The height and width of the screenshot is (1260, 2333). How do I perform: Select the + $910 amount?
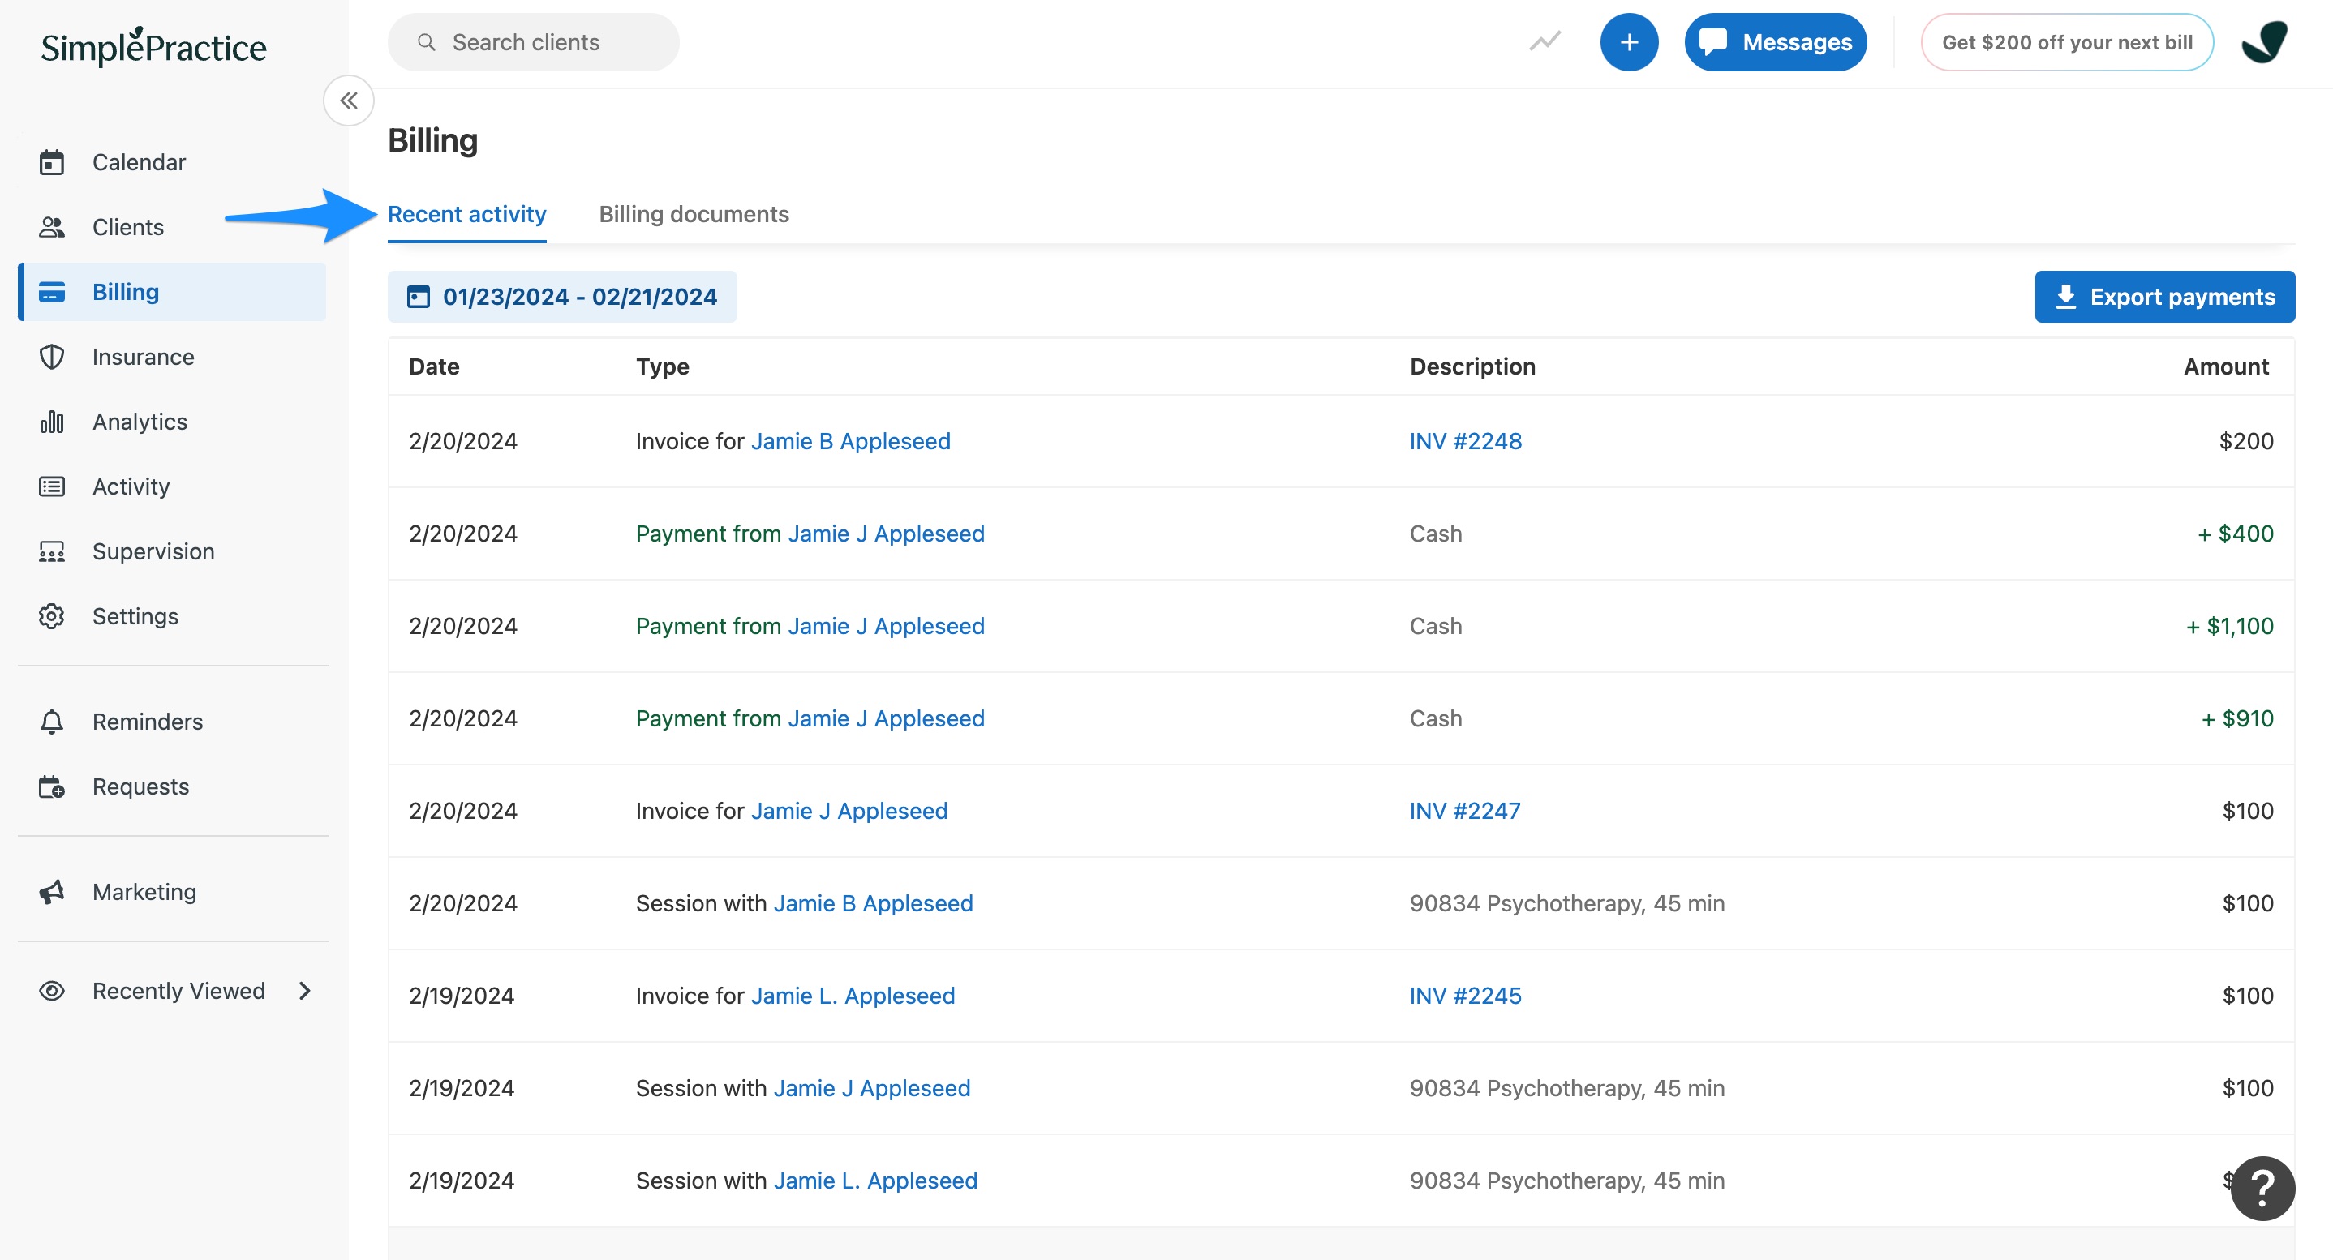[x=2237, y=718]
